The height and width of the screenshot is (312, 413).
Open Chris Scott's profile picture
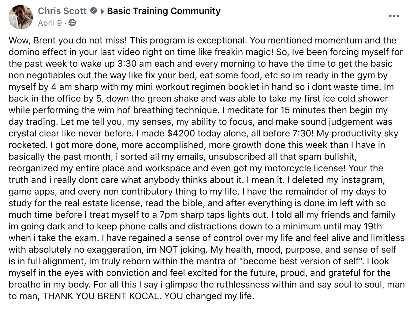point(21,17)
